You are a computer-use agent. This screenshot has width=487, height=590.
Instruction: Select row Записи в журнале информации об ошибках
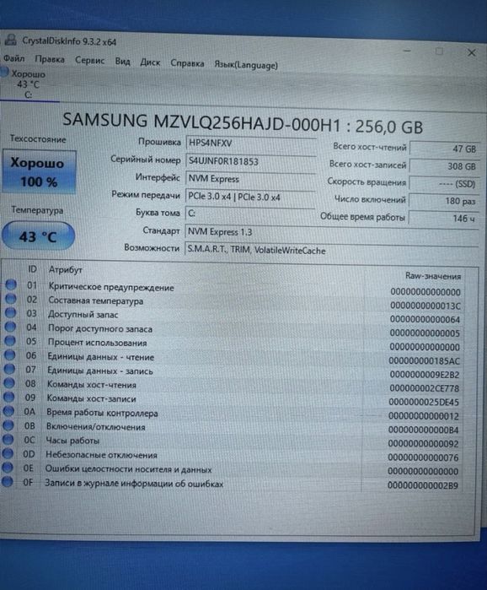232,484
